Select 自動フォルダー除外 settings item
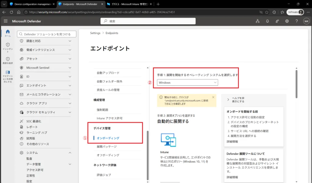Screen dimensions: 312x183 (x=109, y=81)
